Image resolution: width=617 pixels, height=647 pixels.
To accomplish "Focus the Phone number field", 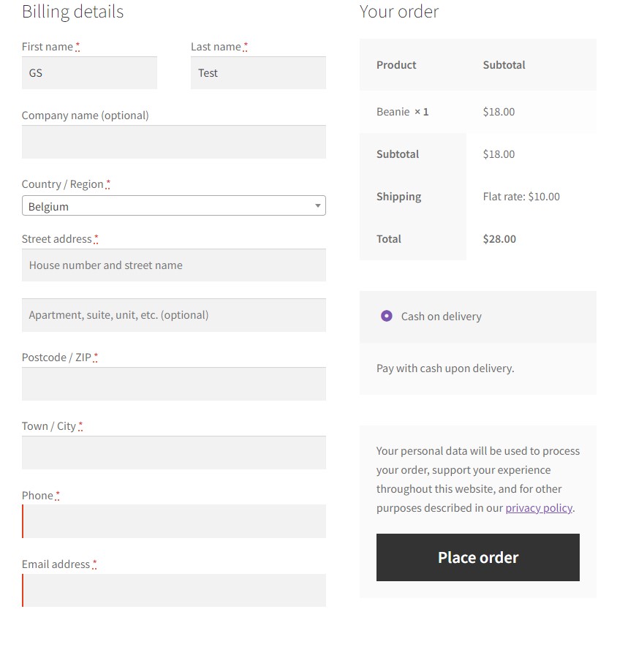I will pos(173,521).
